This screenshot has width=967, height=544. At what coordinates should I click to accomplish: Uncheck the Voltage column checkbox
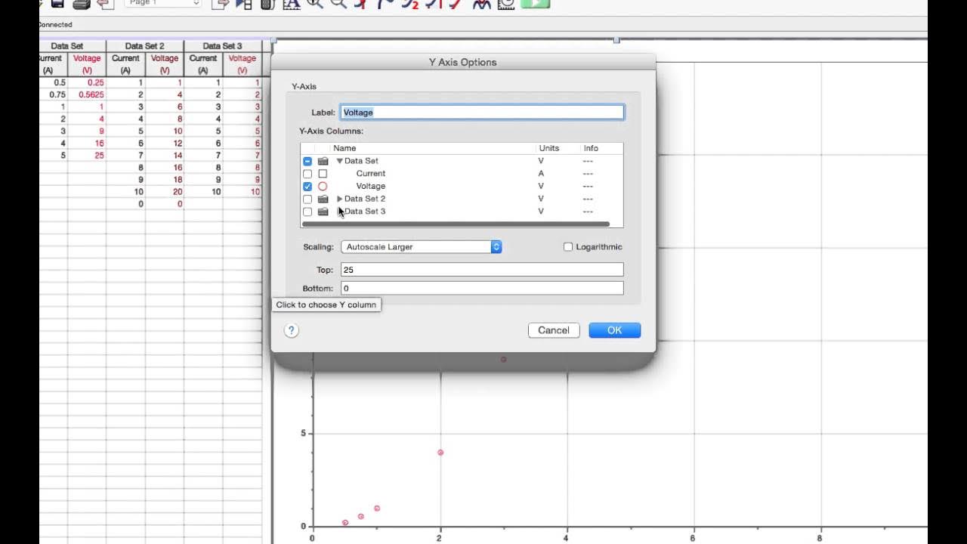point(307,186)
